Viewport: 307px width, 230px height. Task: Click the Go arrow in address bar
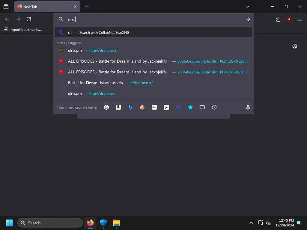click(248, 19)
